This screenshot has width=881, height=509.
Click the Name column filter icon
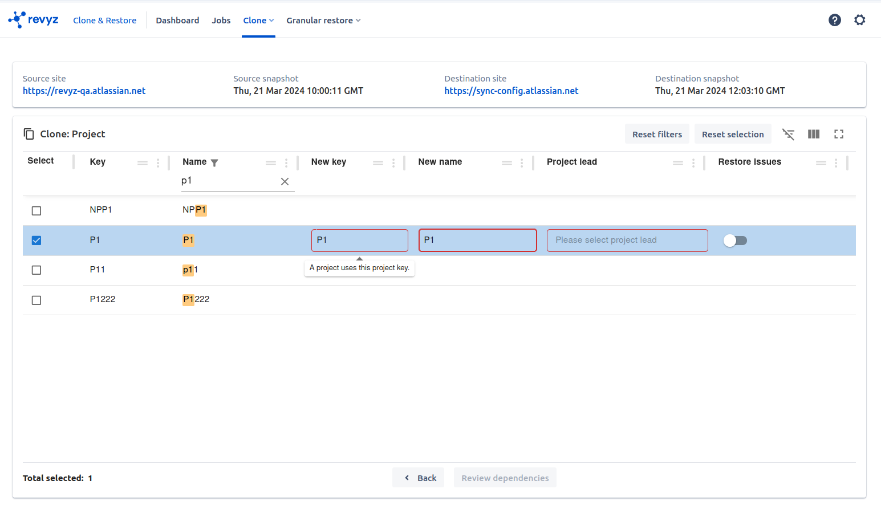214,163
